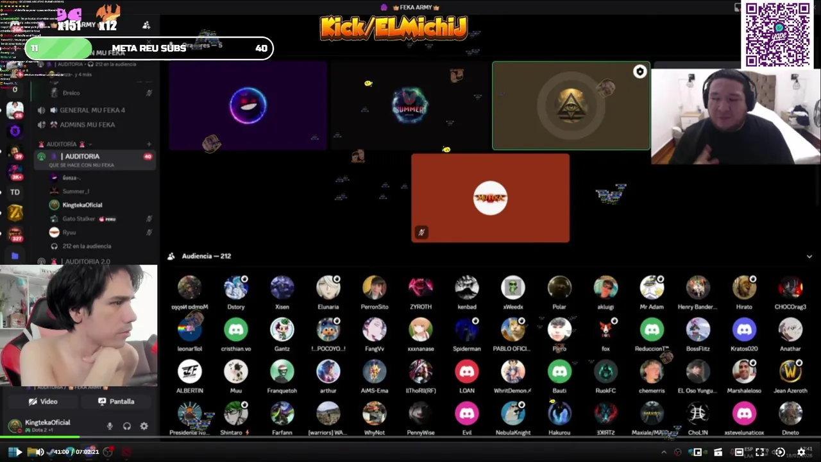Image resolution: width=821 pixels, height=462 pixels.
Task: Collapse the Audiencia section chevron
Action: click(x=809, y=257)
